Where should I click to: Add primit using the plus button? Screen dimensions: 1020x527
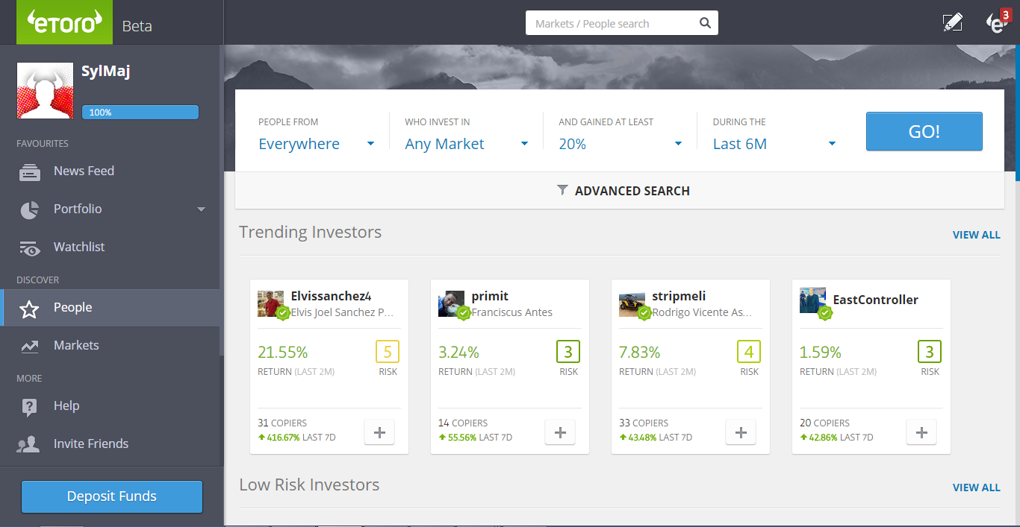coord(560,432)
